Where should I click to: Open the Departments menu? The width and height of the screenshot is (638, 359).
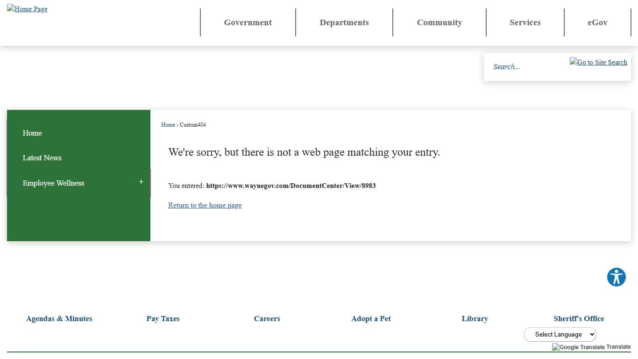(344, 22)
